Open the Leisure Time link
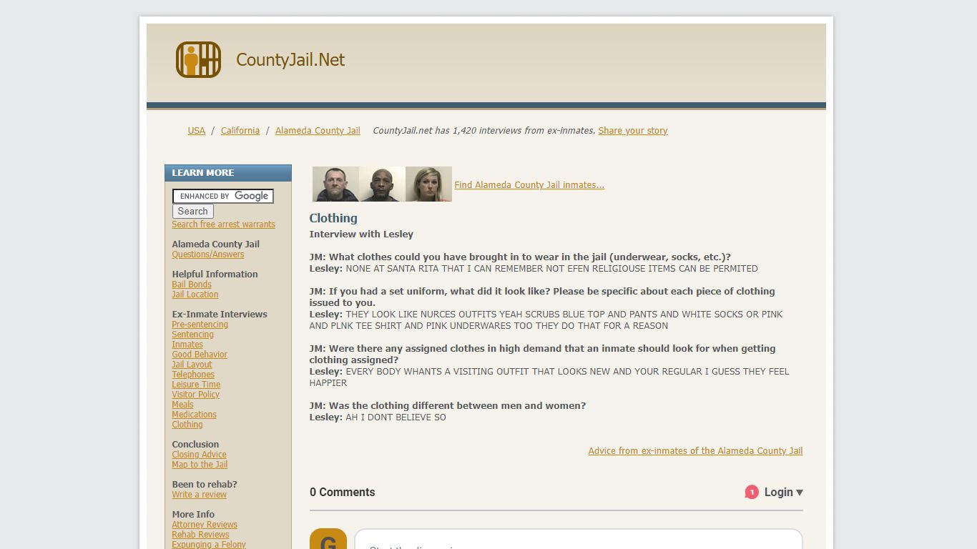977x549 pixels. (196, 385)
